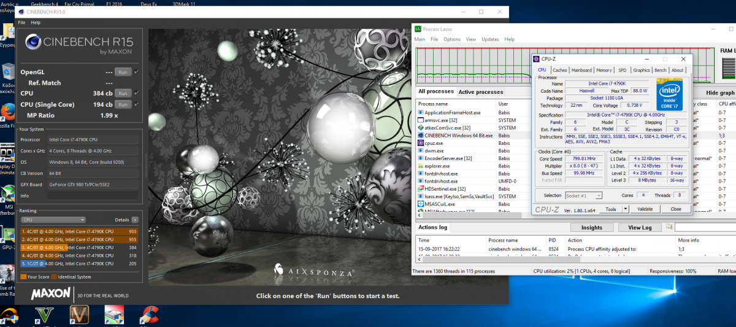The height and width of the screenshot is (327, 736).
Task: Open the GPU-Z desktop shortcut
Action: (x=7, y=236)
